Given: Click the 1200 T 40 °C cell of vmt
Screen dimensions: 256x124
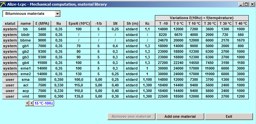Looking at the screenshot, I should pyautogui.click(x=241, y=96).
